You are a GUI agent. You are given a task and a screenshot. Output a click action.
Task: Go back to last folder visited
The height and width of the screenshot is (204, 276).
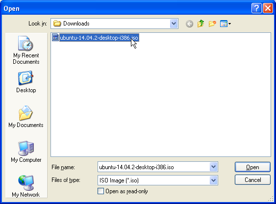189,24
